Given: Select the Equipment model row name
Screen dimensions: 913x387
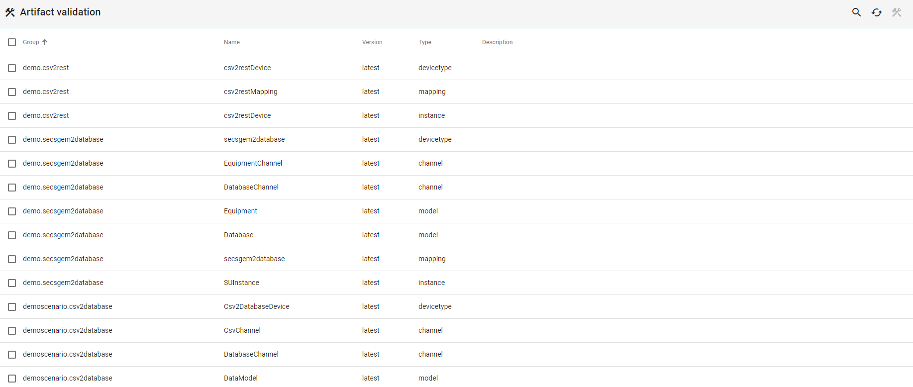Looking at the screenshot, I should pyautogui.click(x=240, y=211).
